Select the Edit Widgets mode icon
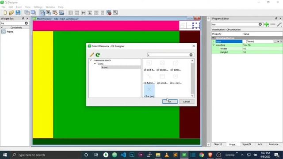Viewport: 283px width, 159px height. tap(42, 13)
